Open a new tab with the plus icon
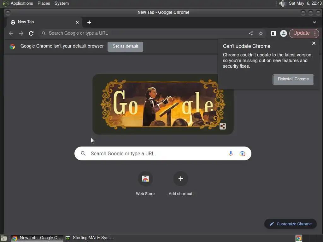The image size is (323, 242). pyautogui.click(x=89, y=22)
